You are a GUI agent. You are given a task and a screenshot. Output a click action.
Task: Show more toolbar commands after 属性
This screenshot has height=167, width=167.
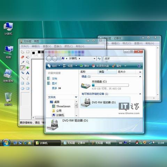click(x=125, y=66)
